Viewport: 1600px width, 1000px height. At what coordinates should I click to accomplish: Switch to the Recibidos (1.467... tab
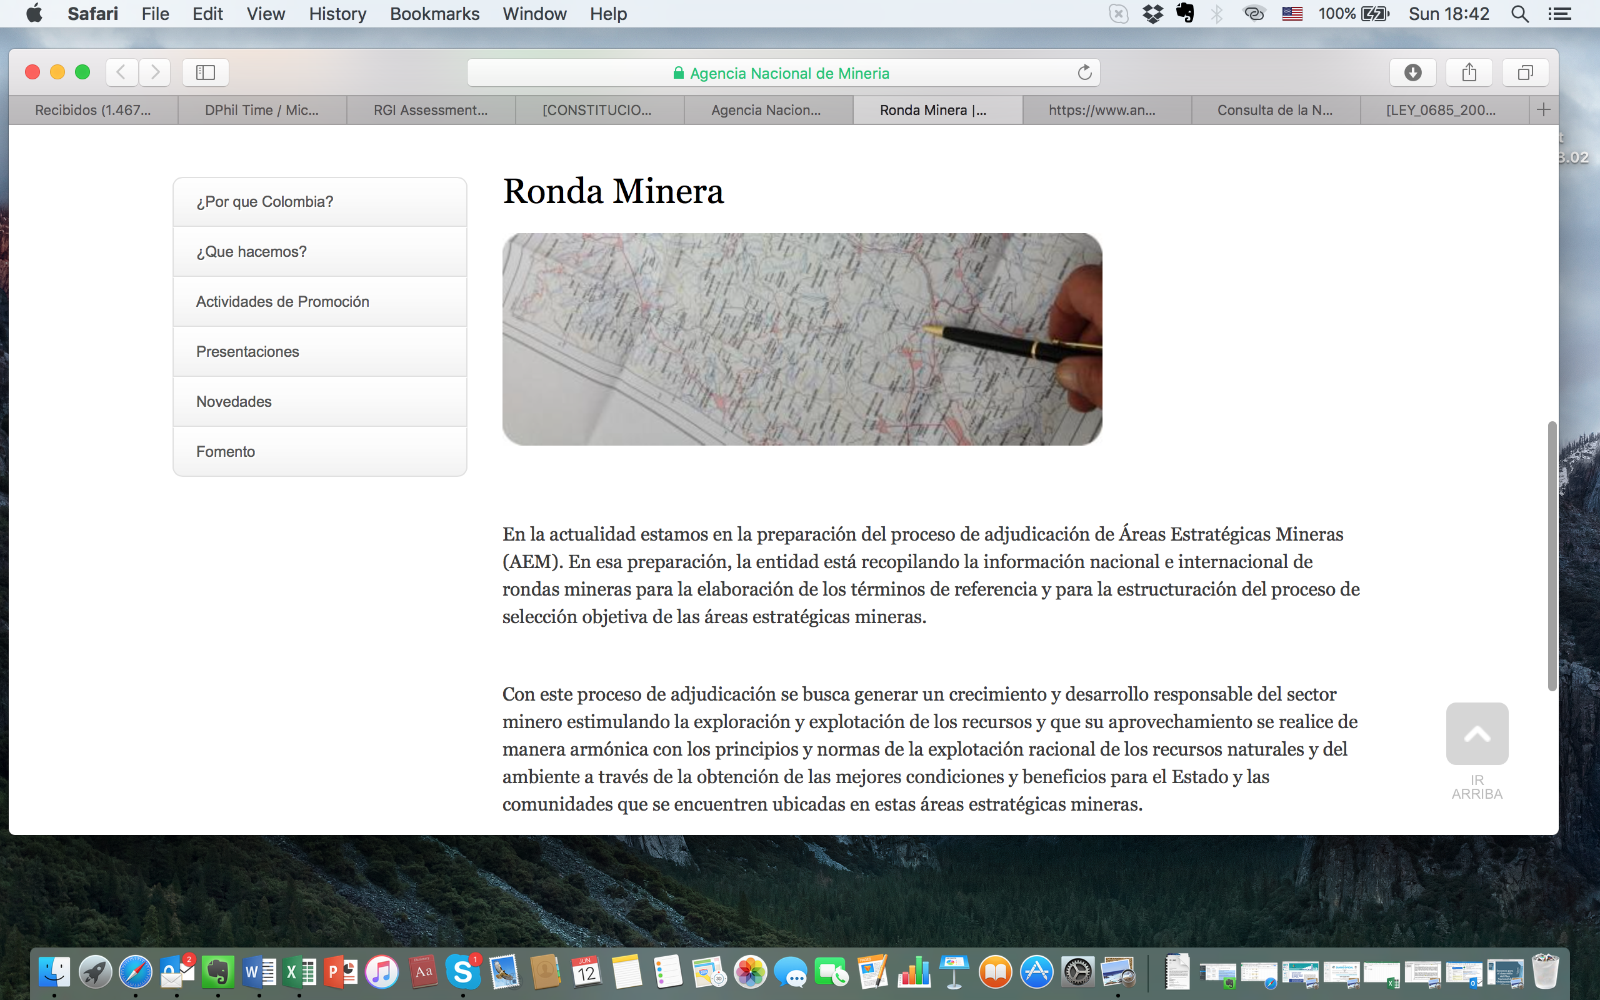(93, 110)
